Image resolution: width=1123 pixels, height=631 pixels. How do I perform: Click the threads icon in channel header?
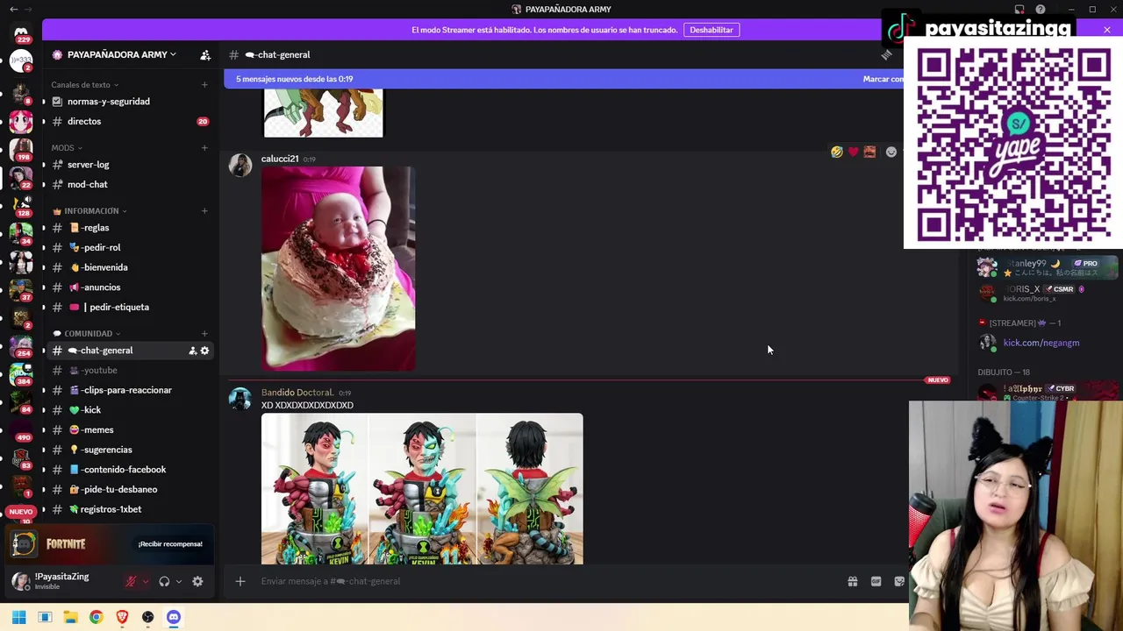[x=887, y=54]
